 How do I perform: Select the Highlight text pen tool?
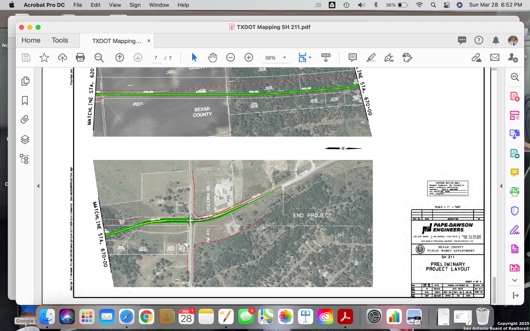371,58
